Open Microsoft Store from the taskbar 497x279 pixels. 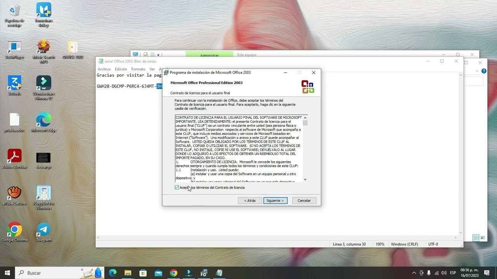pyautogui.click(x=143, y=273)
